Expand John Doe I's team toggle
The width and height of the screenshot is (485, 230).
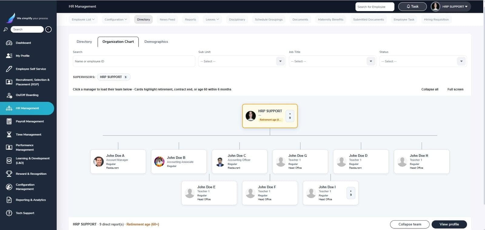(x=351, y=193)
